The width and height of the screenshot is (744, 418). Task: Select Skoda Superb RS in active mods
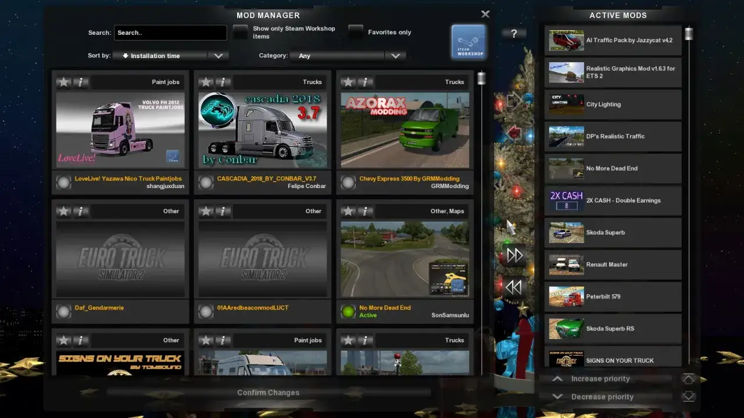613,329
